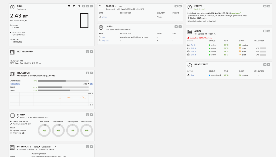Open the 30 s graph interval dropdown

click(x=86, y=84)
